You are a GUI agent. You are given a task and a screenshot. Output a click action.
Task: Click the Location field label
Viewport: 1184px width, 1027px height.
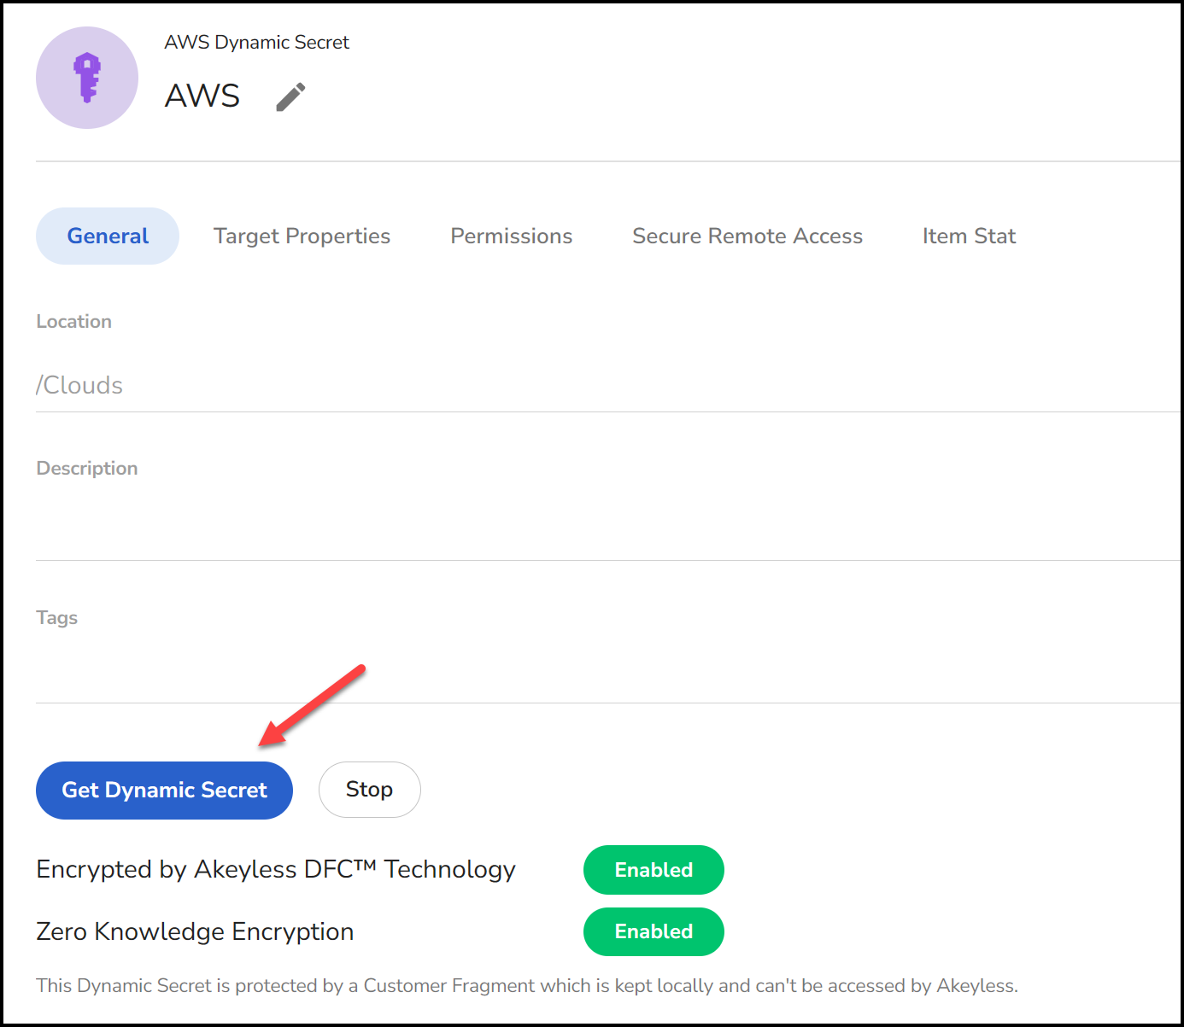(73, 321)
